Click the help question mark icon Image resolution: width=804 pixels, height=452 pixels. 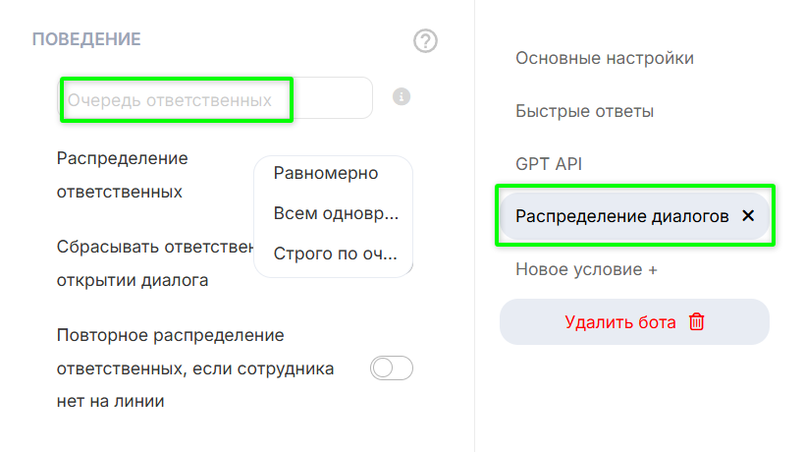click(425, 41)
